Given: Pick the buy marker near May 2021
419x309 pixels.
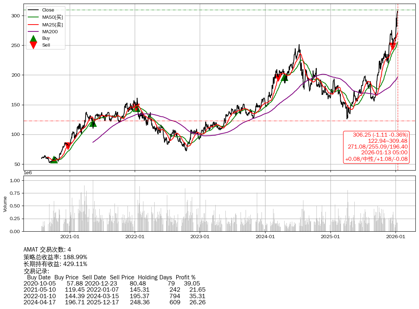Looking at the screenshot, I should click(x=93, y=123).
